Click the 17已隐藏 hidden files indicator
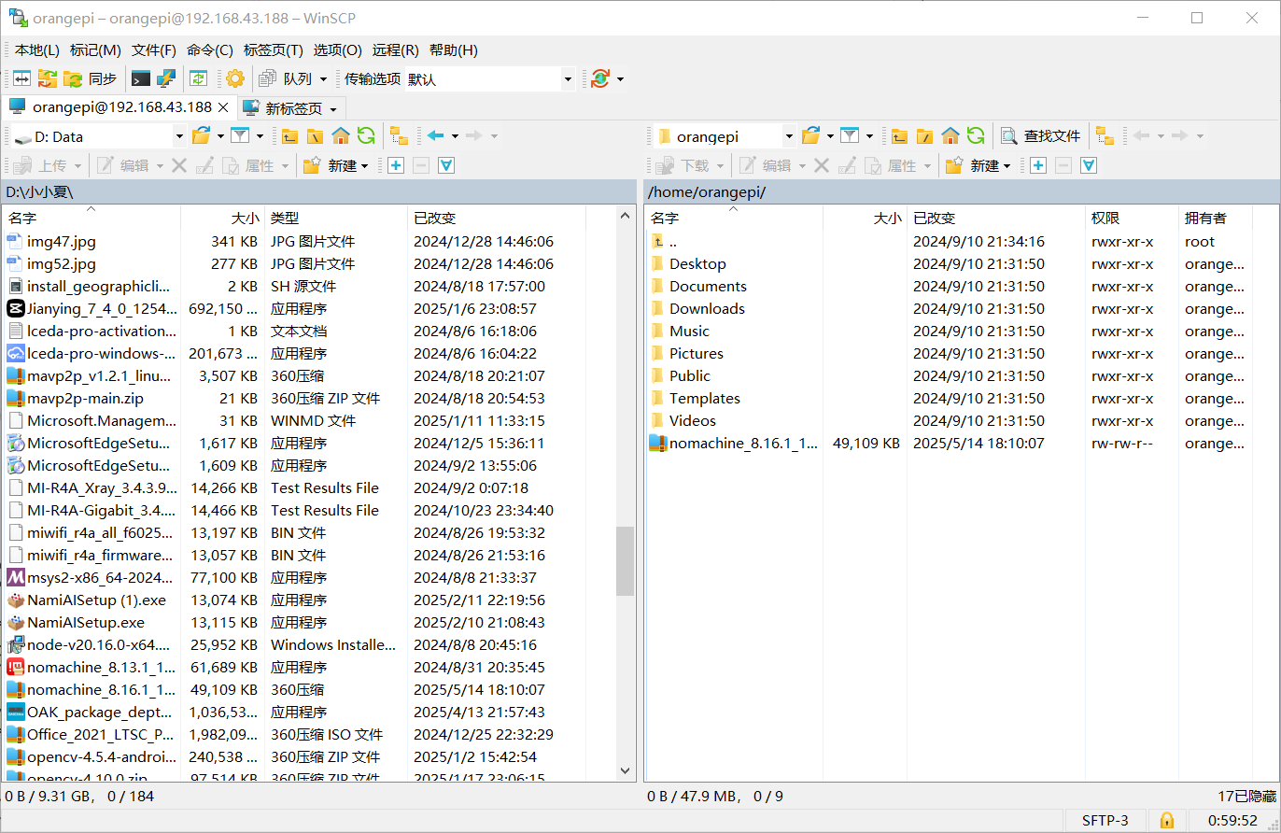The width and height of the screenshot is (1281, 833). (1246, 797)
